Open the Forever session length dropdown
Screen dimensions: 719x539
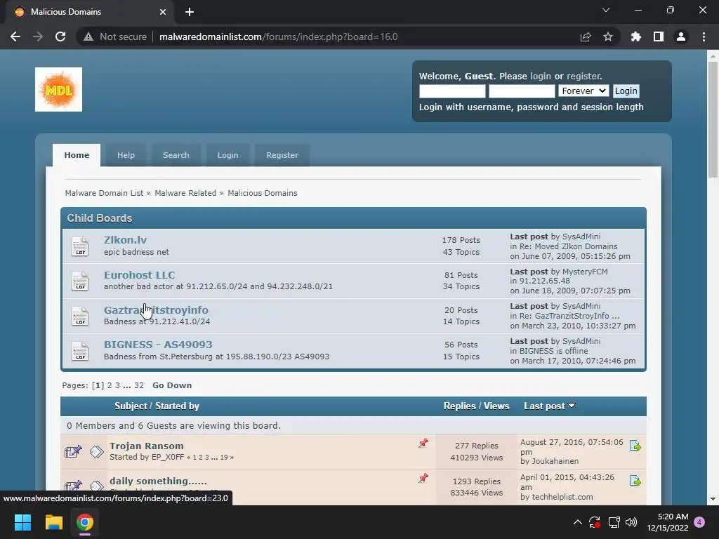(583, 91)
